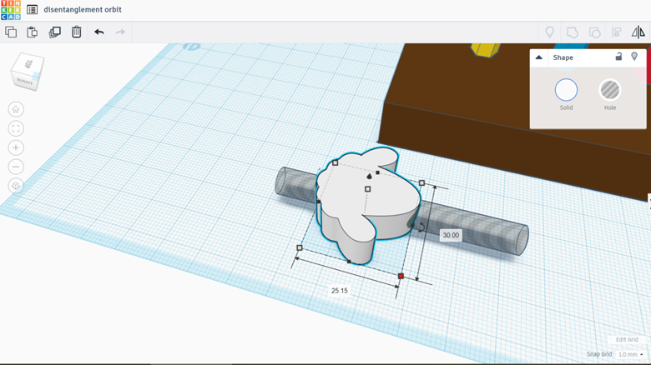This screenshot has width=651, height=365.
Task: Open the designs list icon
Action: pos(32,9)
